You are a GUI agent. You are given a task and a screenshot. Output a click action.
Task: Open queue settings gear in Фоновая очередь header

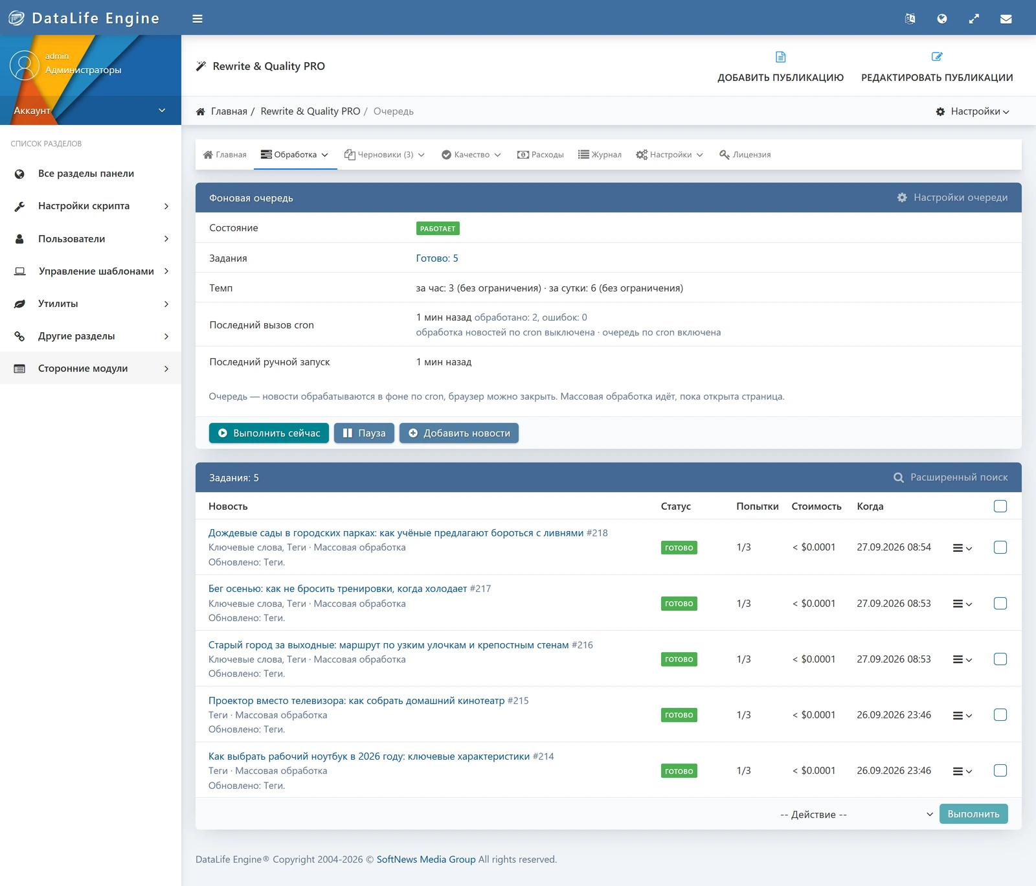coord(902,198)
